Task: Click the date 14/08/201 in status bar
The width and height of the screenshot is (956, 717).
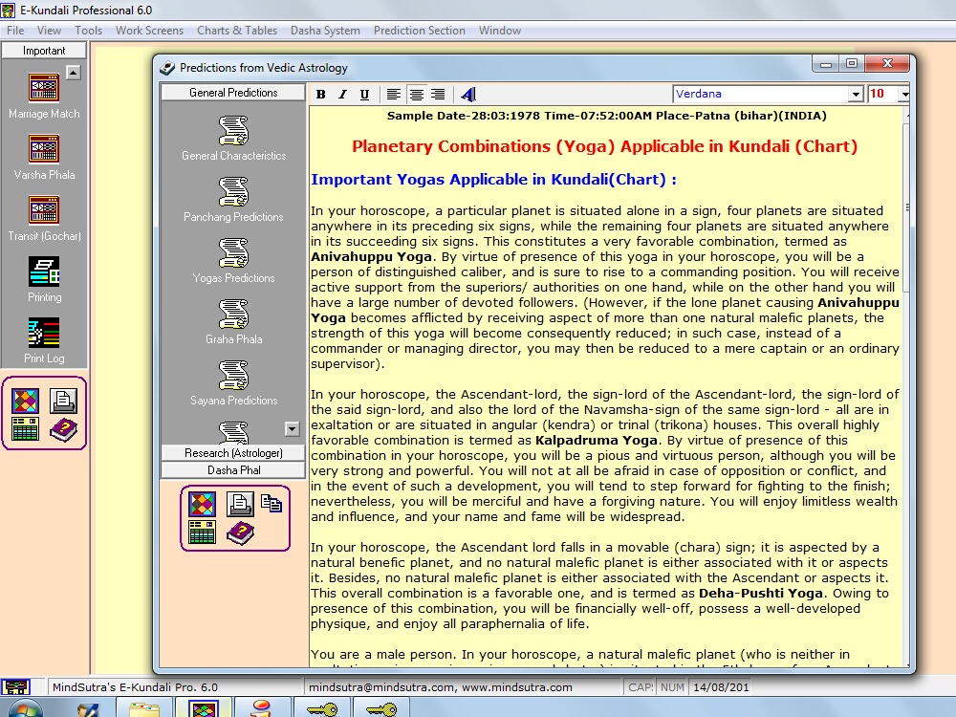Action: [x=721, y=687]
